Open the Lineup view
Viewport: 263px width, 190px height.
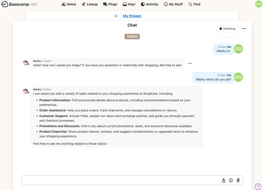point(89,4)
